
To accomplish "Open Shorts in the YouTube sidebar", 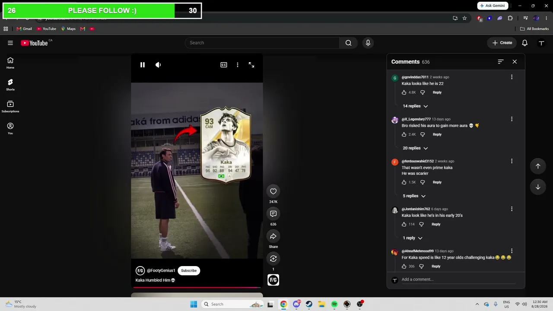I will click(x=10, y=85).
